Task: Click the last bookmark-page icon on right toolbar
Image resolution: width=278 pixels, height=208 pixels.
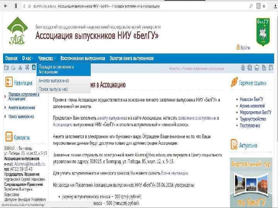Action: point(271,67)
